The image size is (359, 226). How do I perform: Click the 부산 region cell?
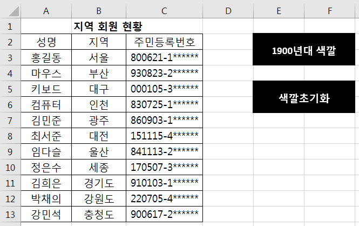point(99,74)
